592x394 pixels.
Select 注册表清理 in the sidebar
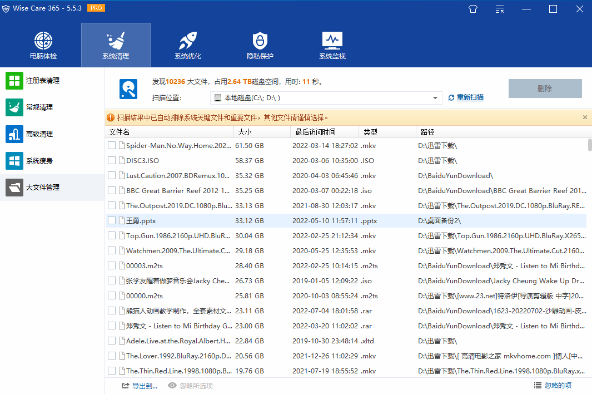pos(42,81)
